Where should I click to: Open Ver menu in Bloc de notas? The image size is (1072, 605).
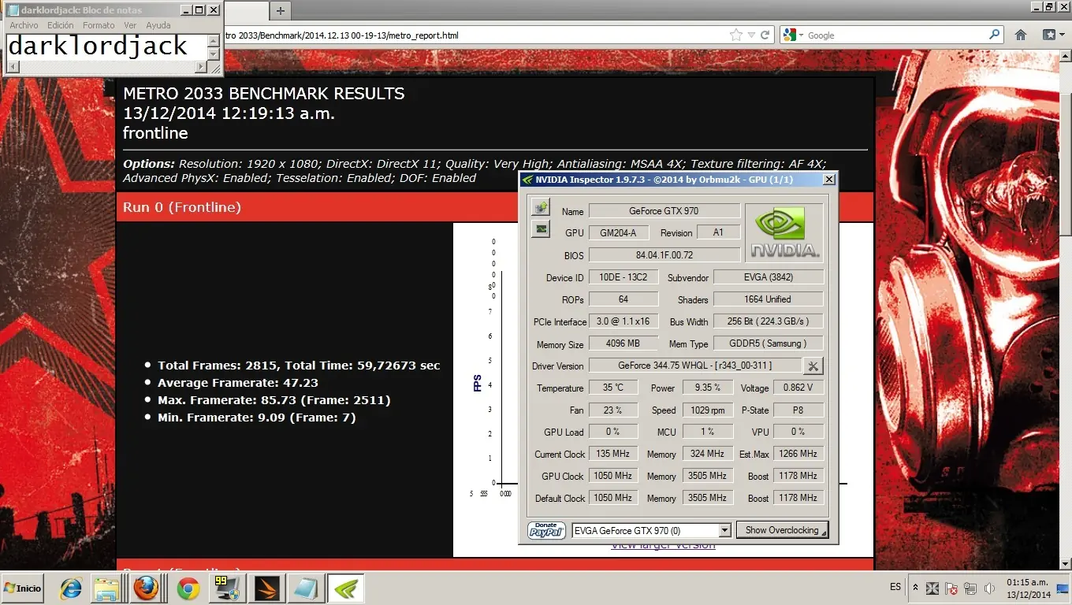pyautogui.click(x=130, y=25)
